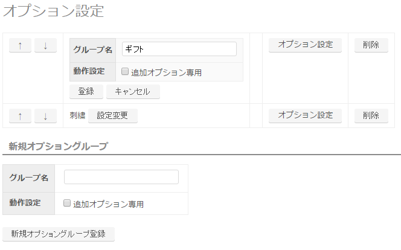The height and width of the screenshot is (250, 401).
Task: Open オプション設定 for the ギフト group
Action: tap(305, 45)
